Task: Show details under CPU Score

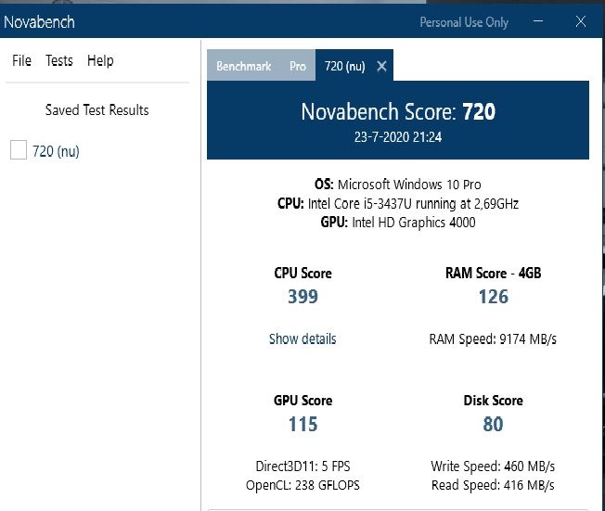Action: (302, 339)
